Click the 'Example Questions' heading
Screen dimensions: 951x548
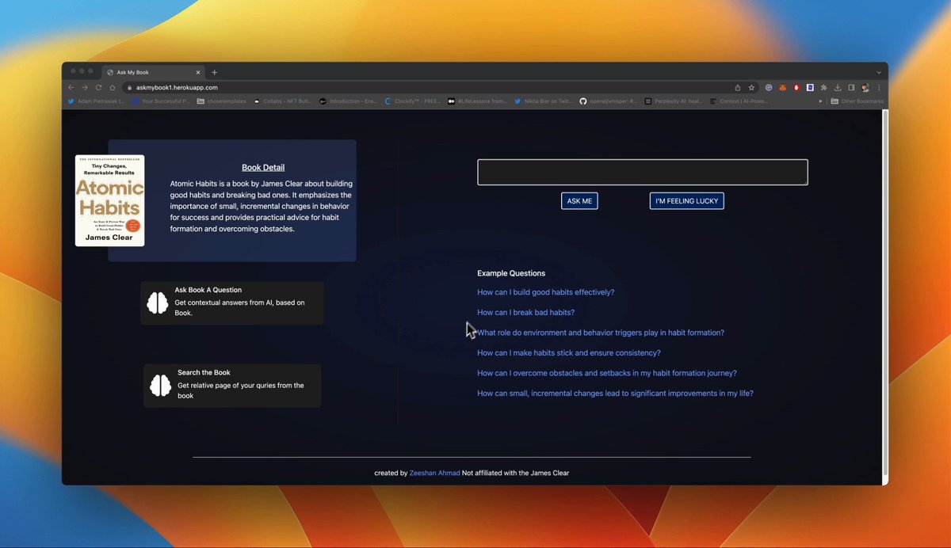click(x=511, y=273)
